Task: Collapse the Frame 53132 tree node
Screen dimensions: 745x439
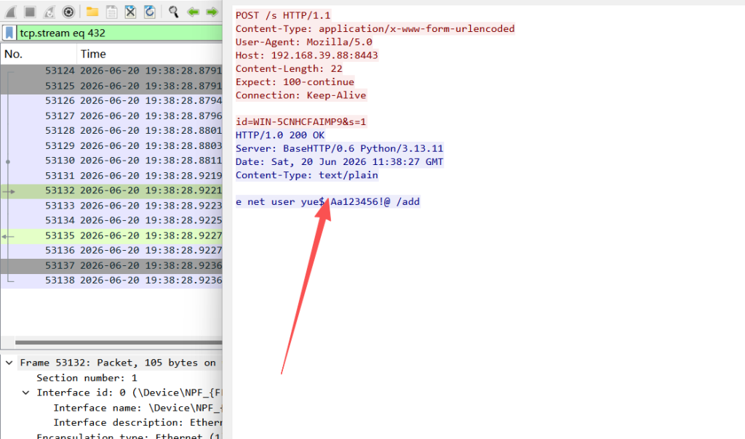Action: click(9, 363)
